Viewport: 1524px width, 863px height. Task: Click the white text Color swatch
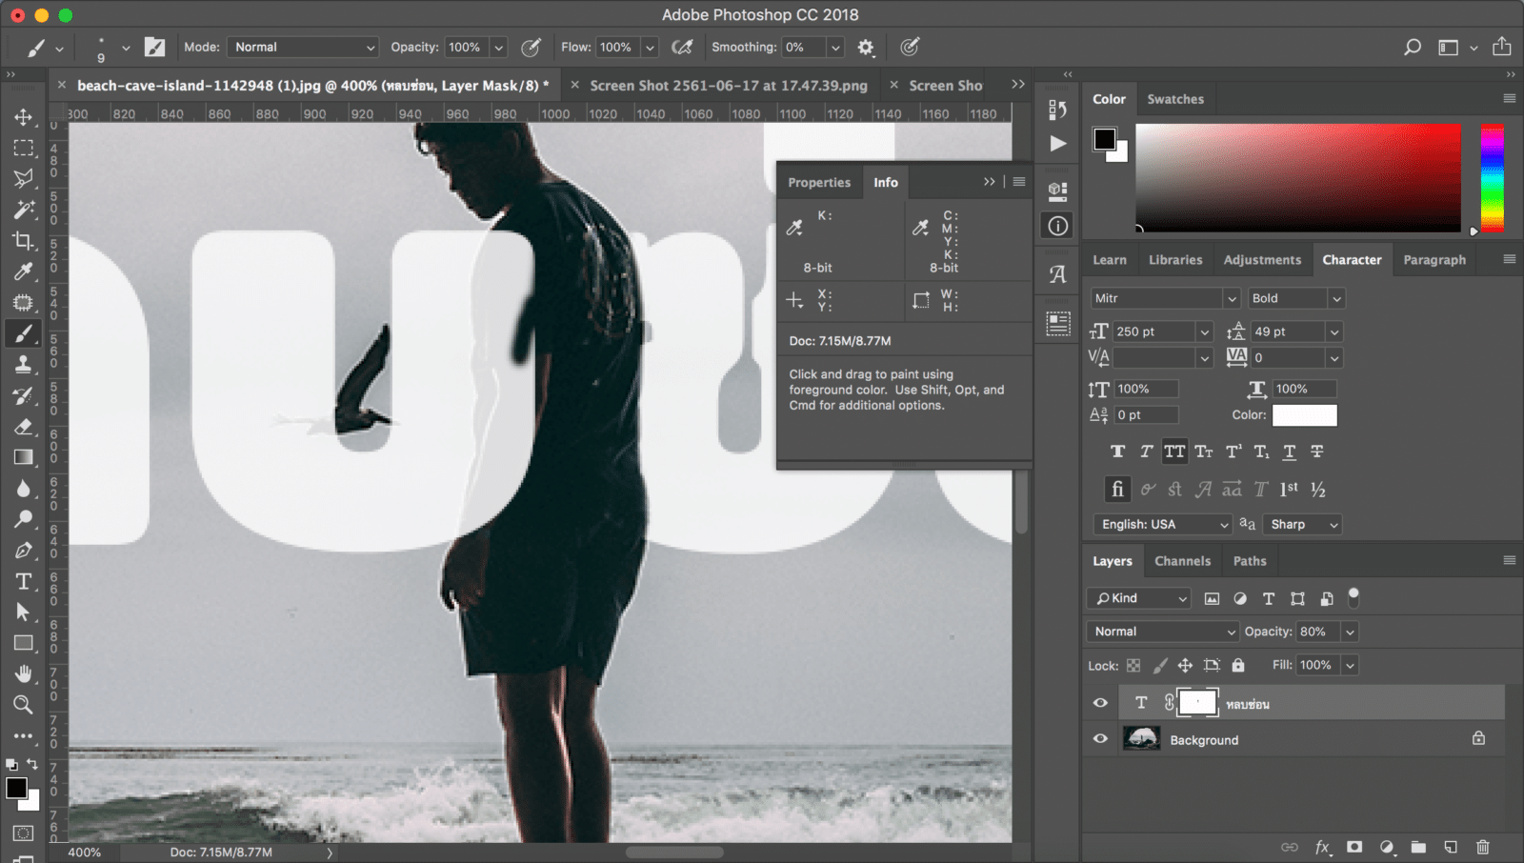[1304, 415]
